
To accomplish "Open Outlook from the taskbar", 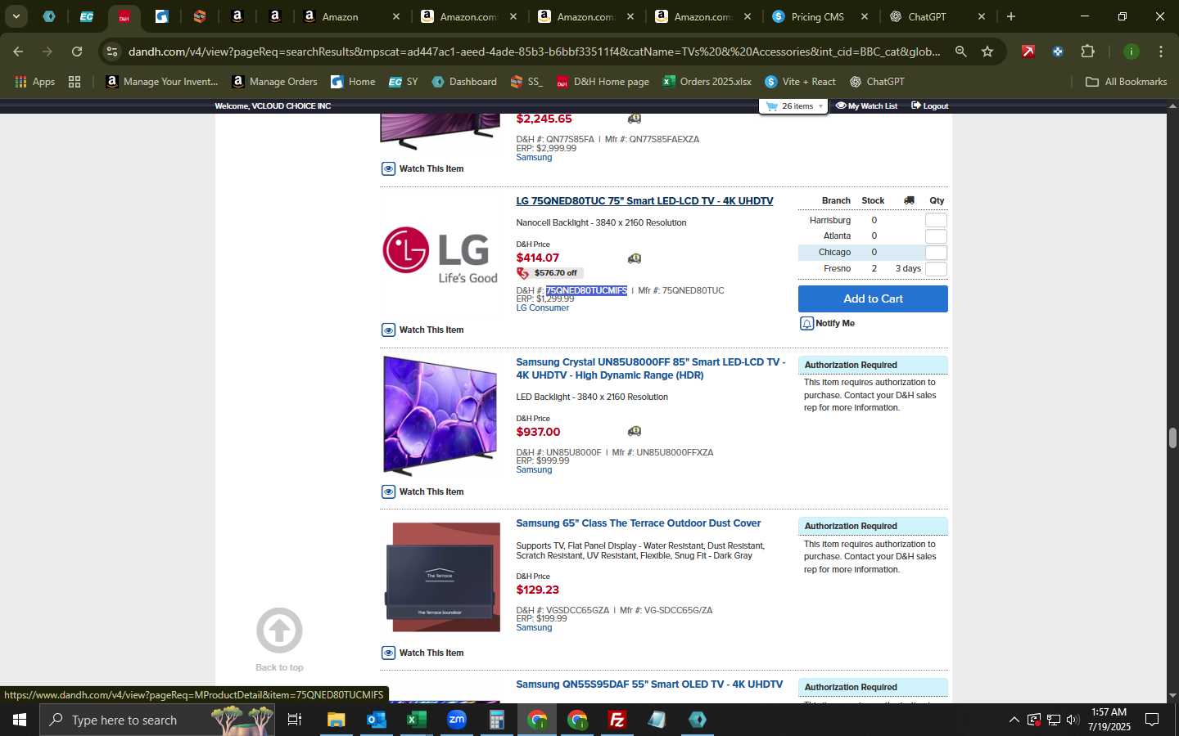I will pos(377,720).
